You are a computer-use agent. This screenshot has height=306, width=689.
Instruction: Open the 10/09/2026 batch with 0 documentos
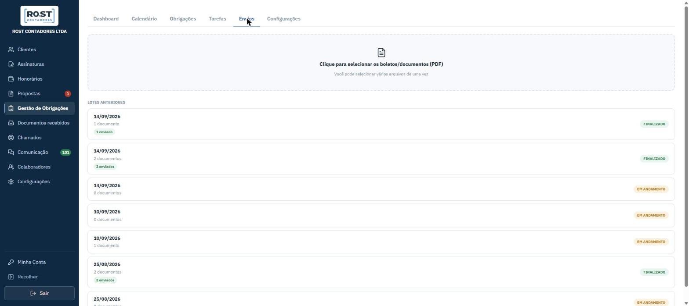[381, 215]
